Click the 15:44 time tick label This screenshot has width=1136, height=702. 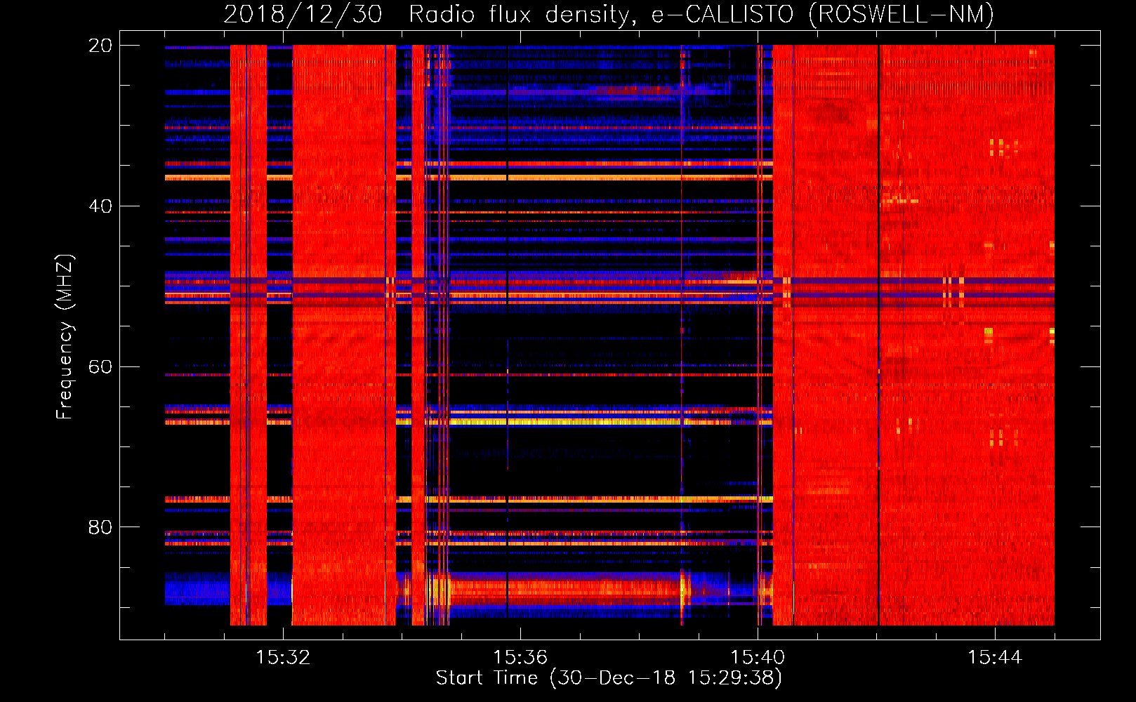pyautogui.click(x=995, y=658)
